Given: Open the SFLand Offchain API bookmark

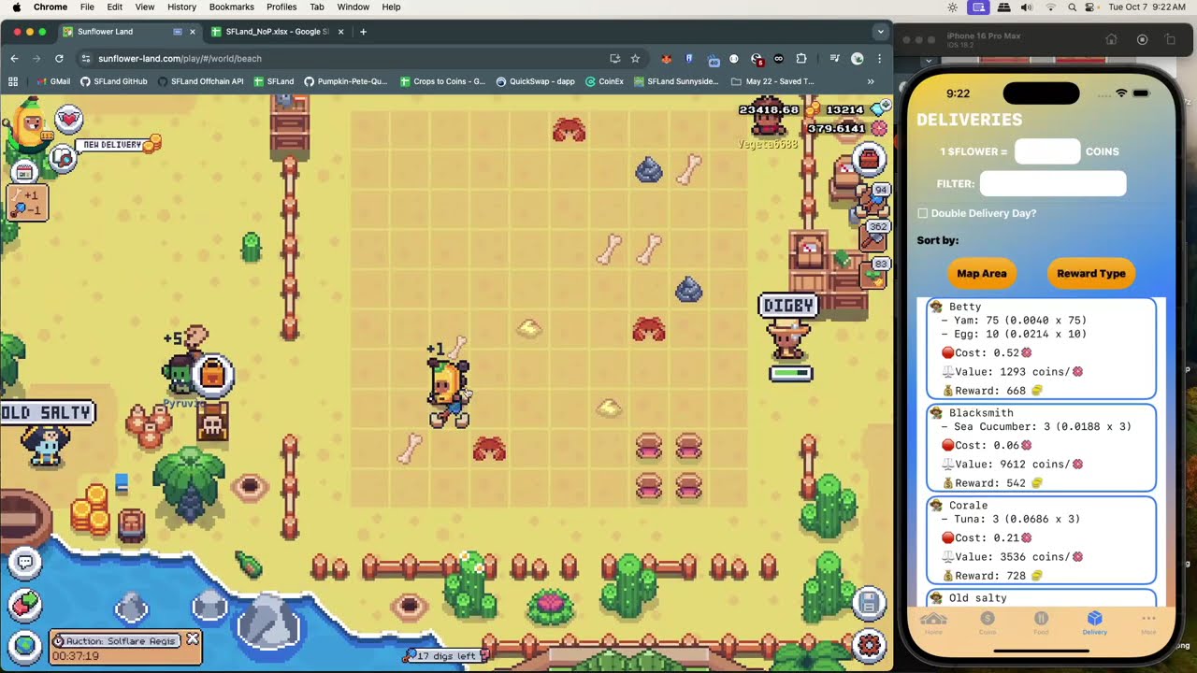Looking at the screenshot, I should tap(200, 81).
